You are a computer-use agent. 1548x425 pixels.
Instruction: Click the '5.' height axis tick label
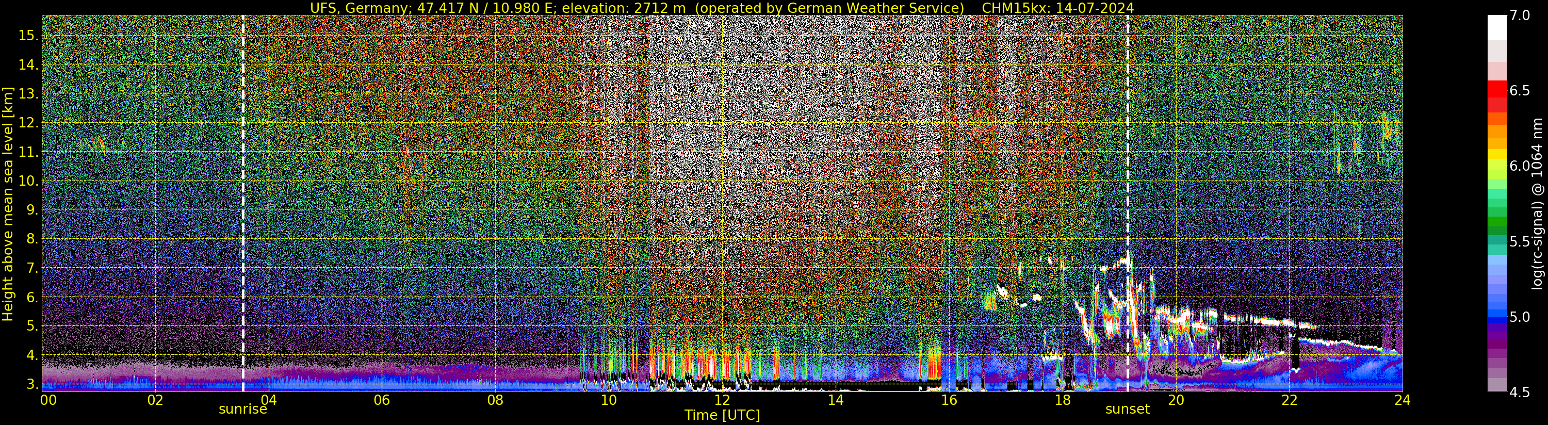[x=31, y=326]
